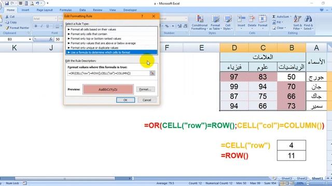The image size is (332, 186).
Task: Switch to the Sheet2 worksheet tab
Action: coord(301,179)
